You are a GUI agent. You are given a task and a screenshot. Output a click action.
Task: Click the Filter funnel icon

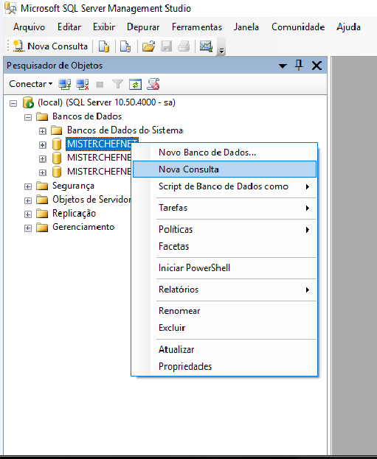[117, 84]
